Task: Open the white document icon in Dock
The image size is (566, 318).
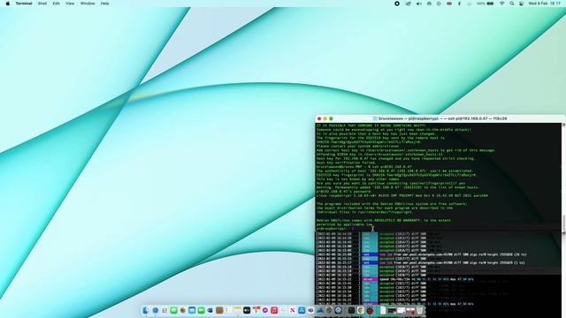Action: coord(383,310)
